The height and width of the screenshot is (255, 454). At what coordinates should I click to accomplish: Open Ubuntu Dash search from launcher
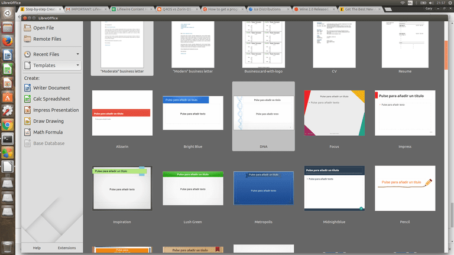click(x=8, y=14)
